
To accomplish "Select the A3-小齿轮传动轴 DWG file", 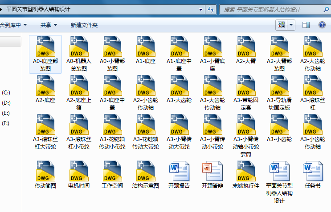I will pyautogui.click(x=313, y=132).
